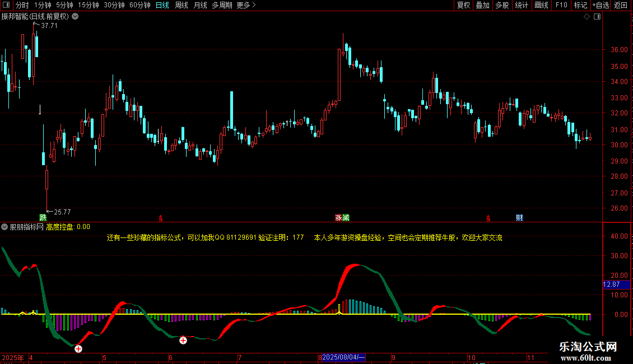Viewport: 633px width, 364px height.
Task: Click the red $ marker near October
Action: pyautogui.click(x=488, y=218)
